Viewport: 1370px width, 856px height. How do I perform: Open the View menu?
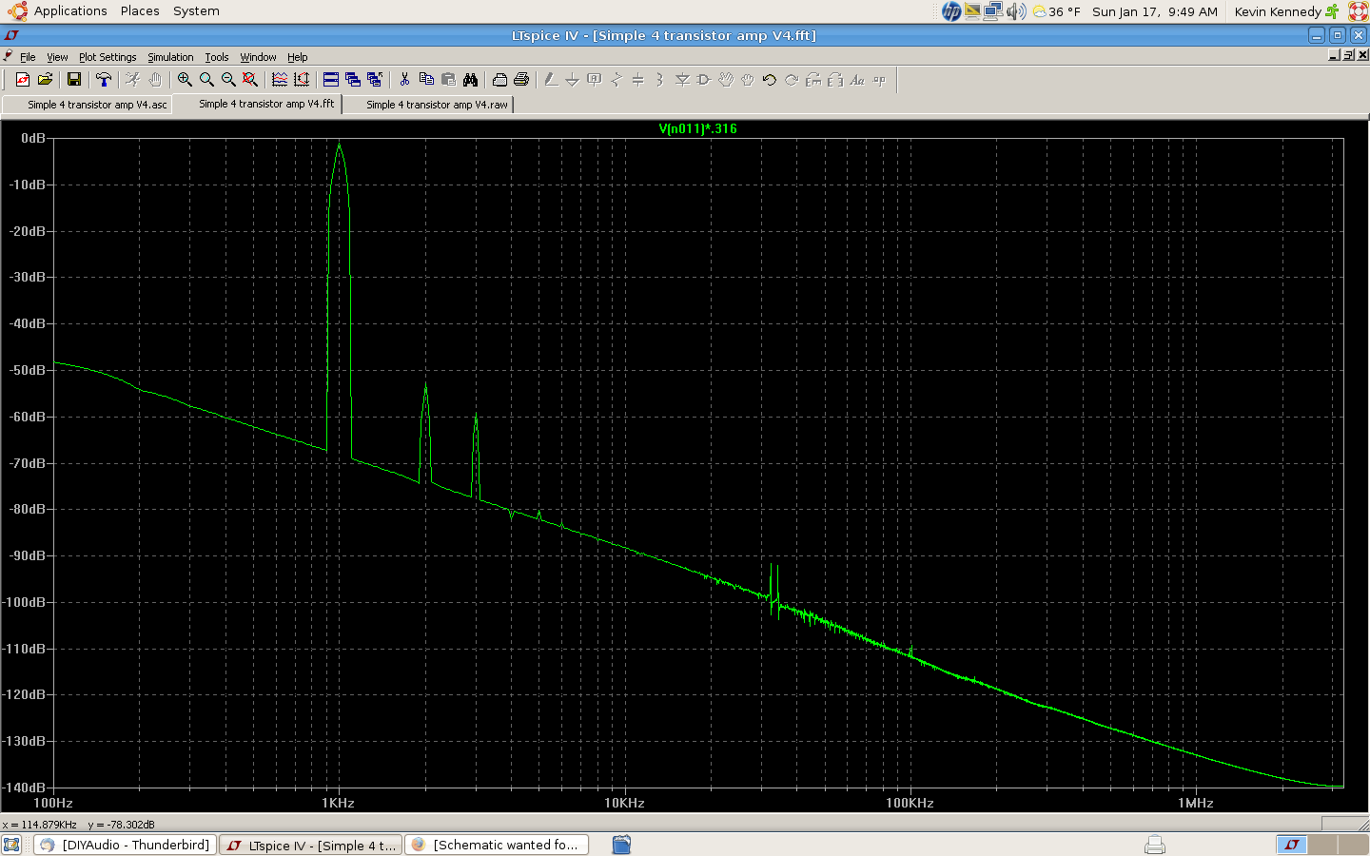tap(57, 57)
